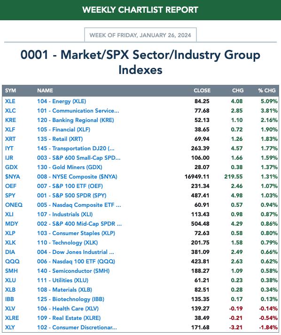The image size is (281, 335).
Task: Open 104 - Energy (XLE) chart link
Action: pos(62,101)
